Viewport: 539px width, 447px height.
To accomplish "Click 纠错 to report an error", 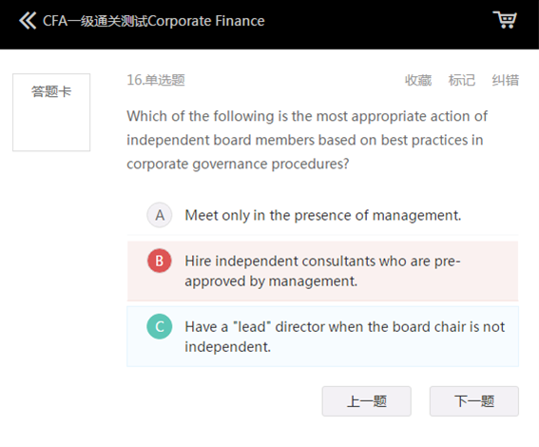I will coord(506,80).
